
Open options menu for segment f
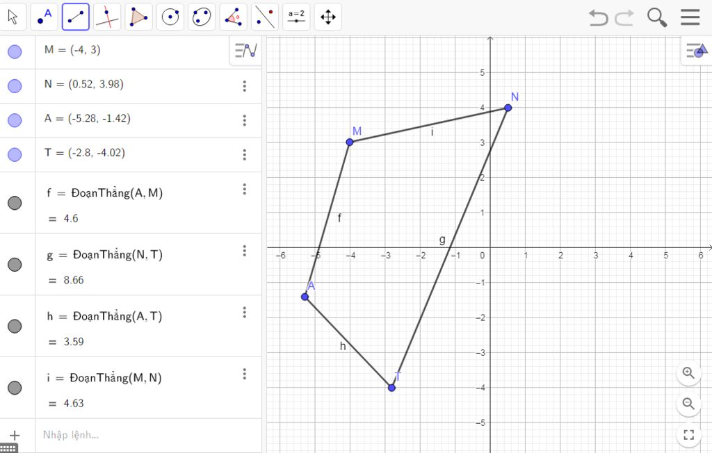244,189
